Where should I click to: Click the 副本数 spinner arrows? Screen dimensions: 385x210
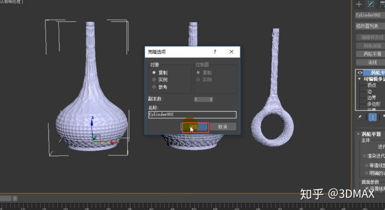(x=211, y=99)
